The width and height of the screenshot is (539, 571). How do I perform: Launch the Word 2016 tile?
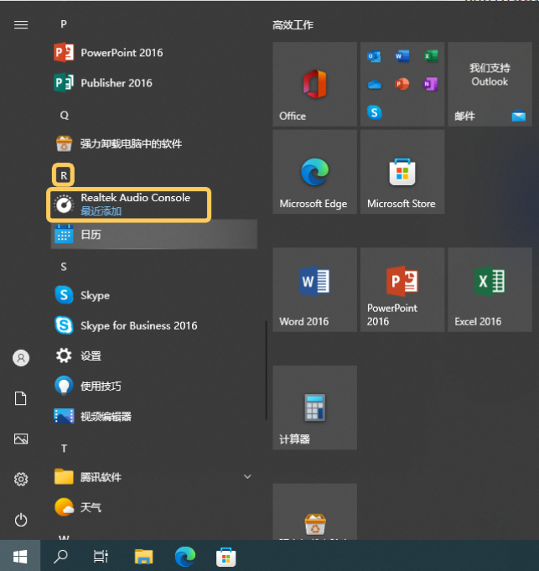[x=315, y=290]
